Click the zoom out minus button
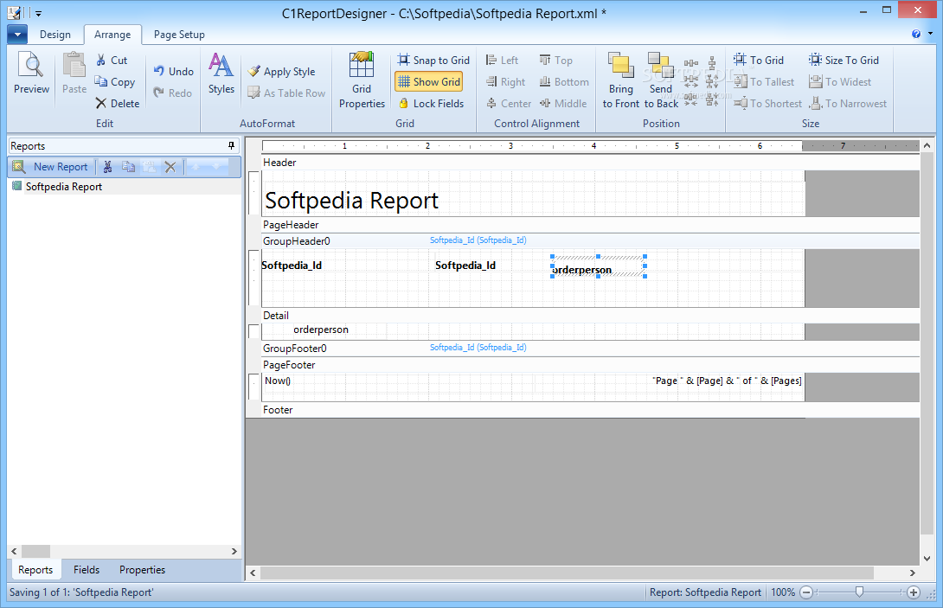This screenshot has height=608, width=943. (806, 592)
